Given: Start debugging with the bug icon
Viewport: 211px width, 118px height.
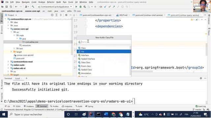Looking at the screenshot, I should [x=80, y=7].
